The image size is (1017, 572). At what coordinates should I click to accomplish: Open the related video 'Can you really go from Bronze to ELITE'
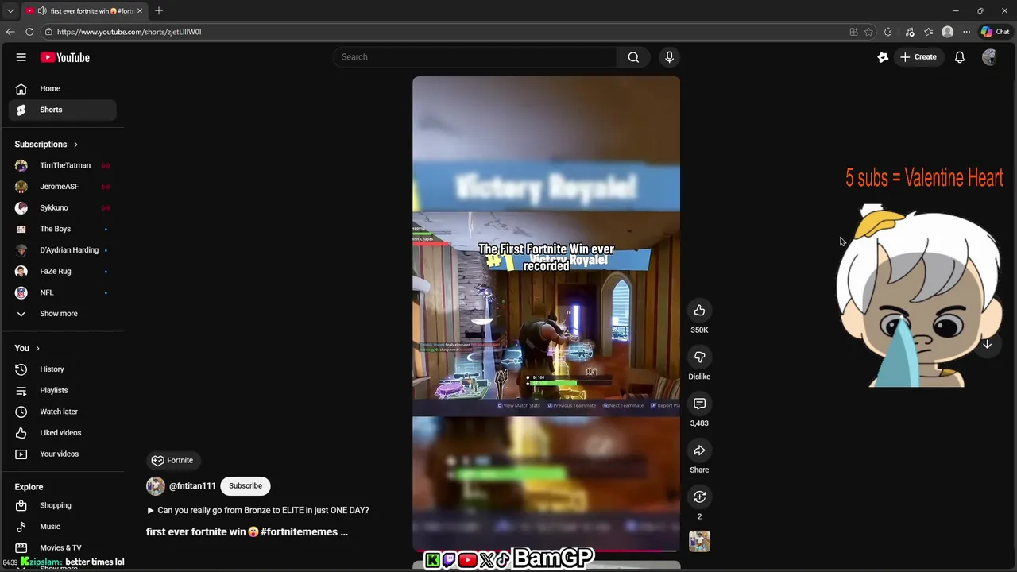257,510
